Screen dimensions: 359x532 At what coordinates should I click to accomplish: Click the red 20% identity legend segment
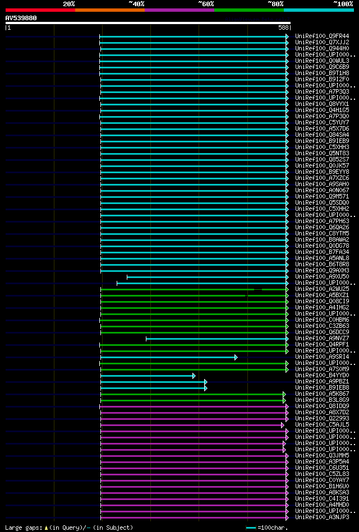pyautogui.click(x=40, y=10)
